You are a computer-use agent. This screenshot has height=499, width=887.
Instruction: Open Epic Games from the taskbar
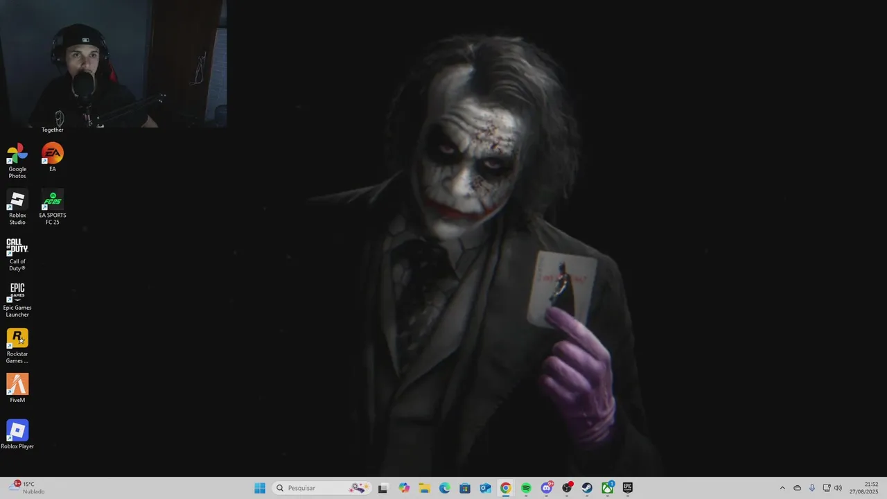(628, 488)
